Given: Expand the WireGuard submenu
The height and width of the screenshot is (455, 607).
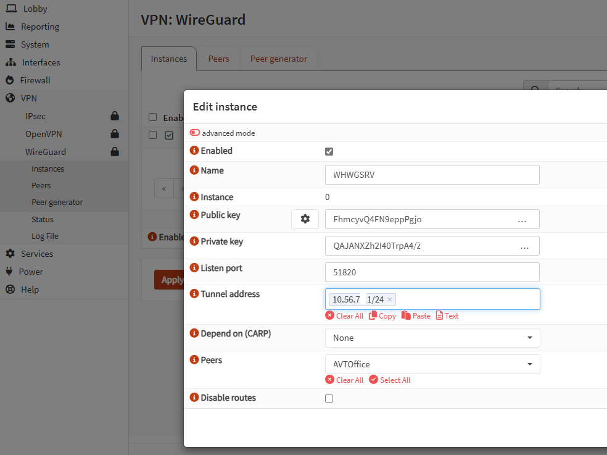Looking at the screenshot, I should click(x=64, y=151).
